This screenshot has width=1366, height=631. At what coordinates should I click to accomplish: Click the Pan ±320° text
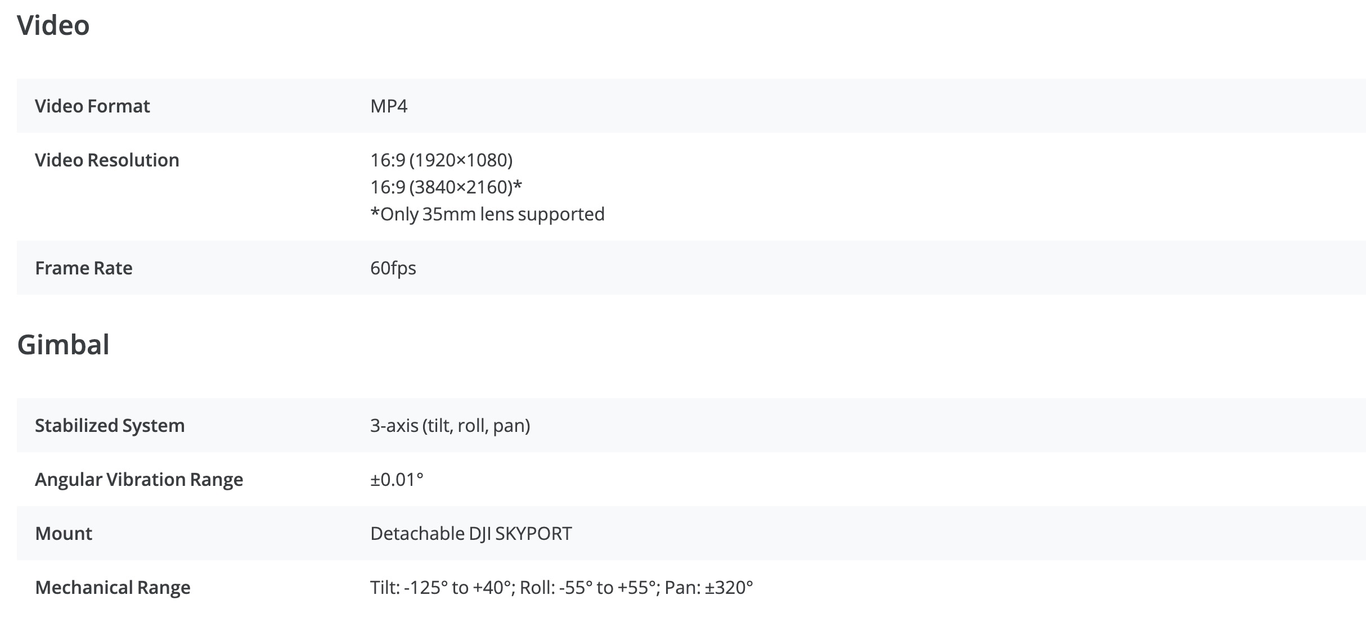coord(709,588)
